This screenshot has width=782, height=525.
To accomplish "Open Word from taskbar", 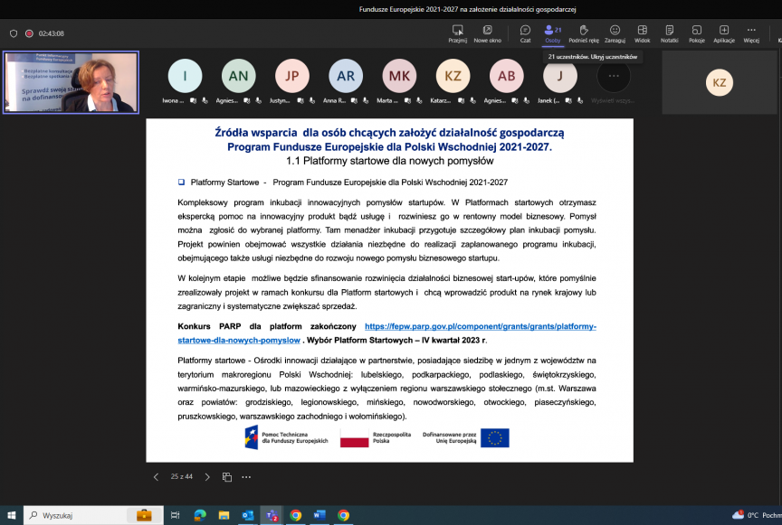I will (x=319, y=516).
